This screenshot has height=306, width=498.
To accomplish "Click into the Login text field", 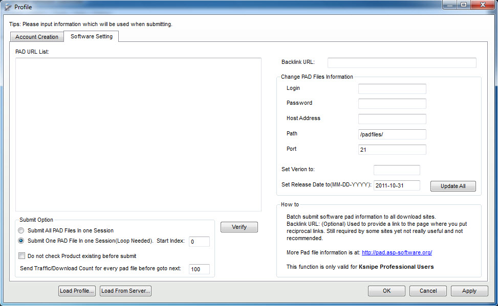I will (392, 88).
